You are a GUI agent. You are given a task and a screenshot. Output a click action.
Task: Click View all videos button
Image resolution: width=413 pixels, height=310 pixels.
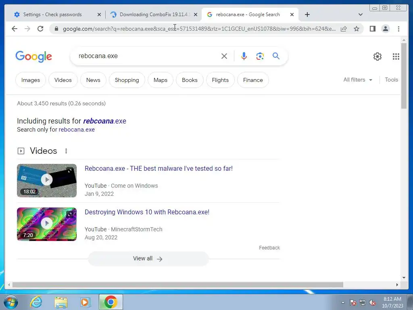[x=148, y=259]
